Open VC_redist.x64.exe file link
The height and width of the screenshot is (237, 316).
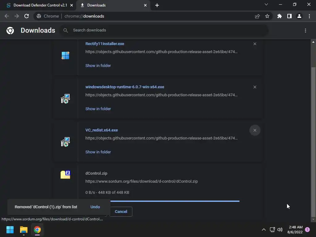coord(102,130)
